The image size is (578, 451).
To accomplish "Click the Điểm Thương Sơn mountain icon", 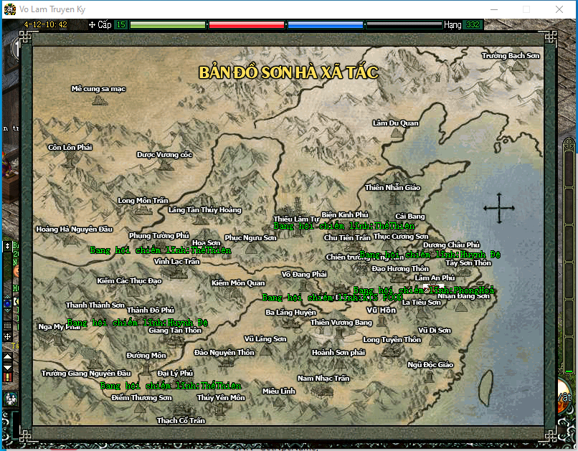I will (140, 407).
